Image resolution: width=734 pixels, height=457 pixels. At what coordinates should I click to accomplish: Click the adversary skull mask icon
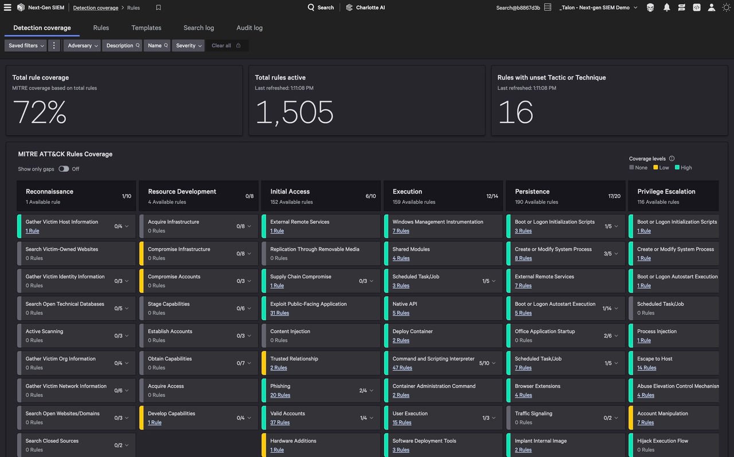tap(650, 7)
